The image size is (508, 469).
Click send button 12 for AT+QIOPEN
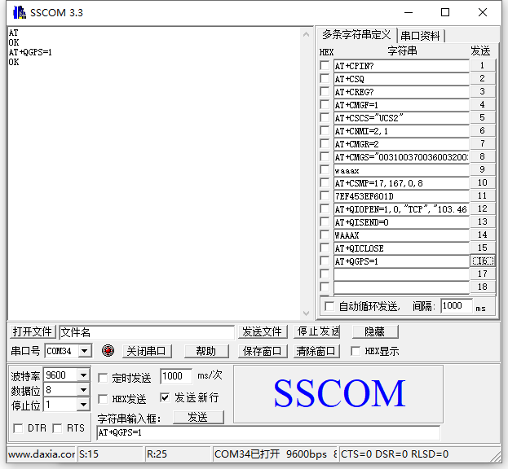482,208
